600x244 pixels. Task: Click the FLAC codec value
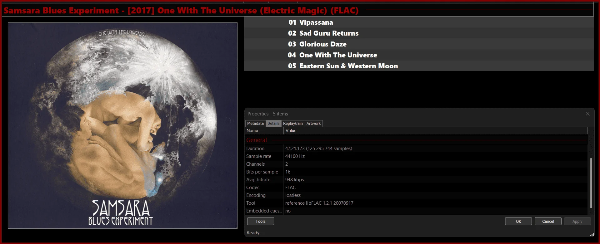(290, 188)
